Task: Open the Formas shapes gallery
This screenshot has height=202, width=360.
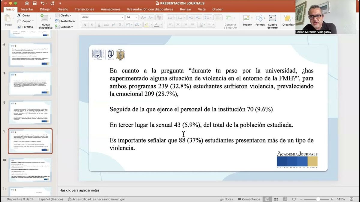Action: [x=260, y=20]
